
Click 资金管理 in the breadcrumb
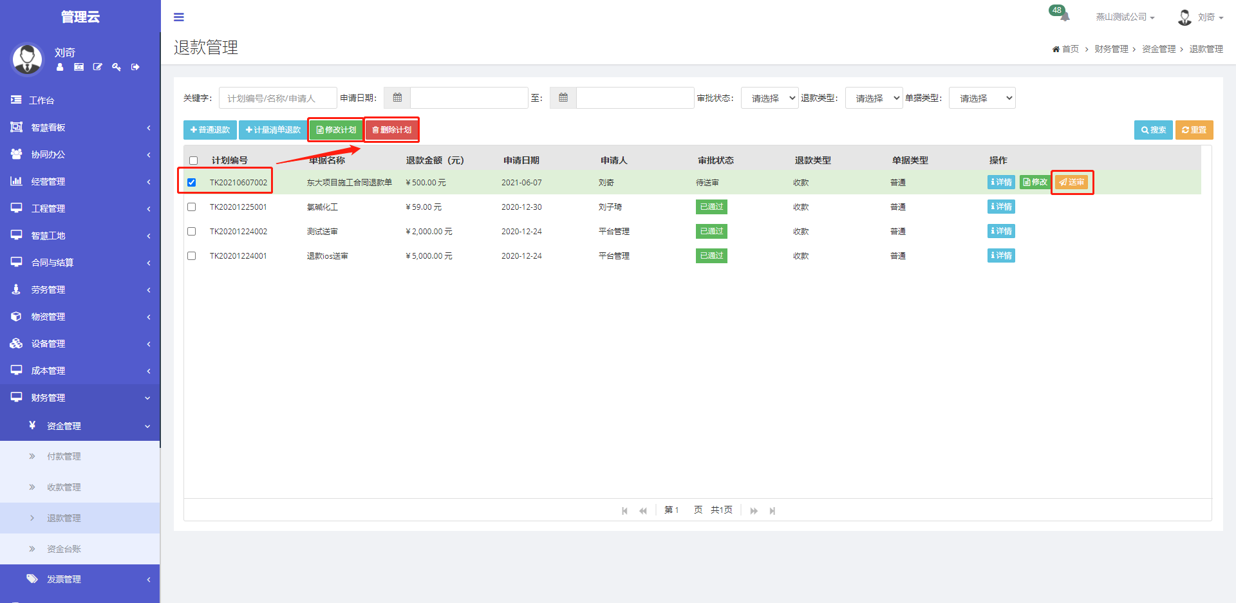(1159, 49)
